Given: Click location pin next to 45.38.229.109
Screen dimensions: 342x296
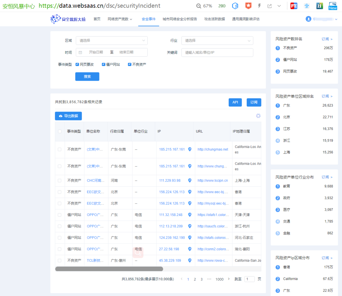Looking at the screenshot, I should coord(190,260).
